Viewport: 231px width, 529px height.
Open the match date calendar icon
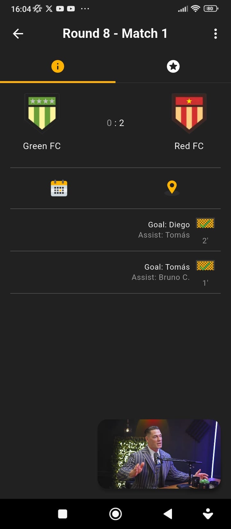point(59,188)
